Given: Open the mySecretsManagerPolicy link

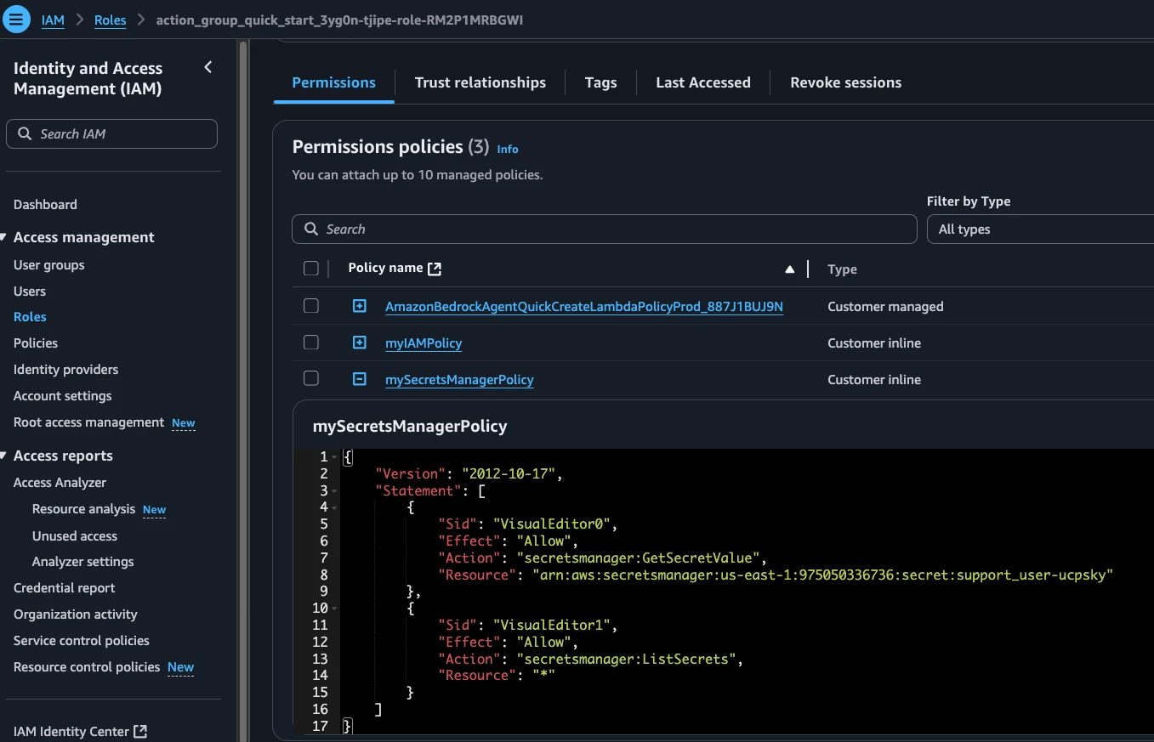Looking at the screenshot, I should point(459,380).
